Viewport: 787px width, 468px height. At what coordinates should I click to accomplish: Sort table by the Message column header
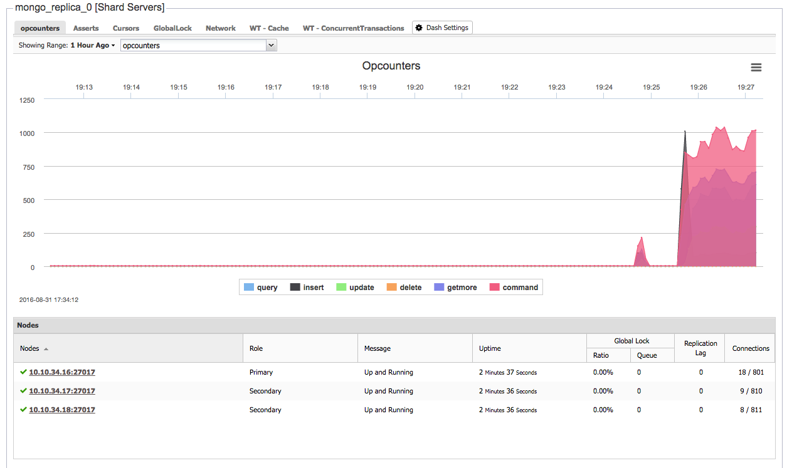click(415, 348)
